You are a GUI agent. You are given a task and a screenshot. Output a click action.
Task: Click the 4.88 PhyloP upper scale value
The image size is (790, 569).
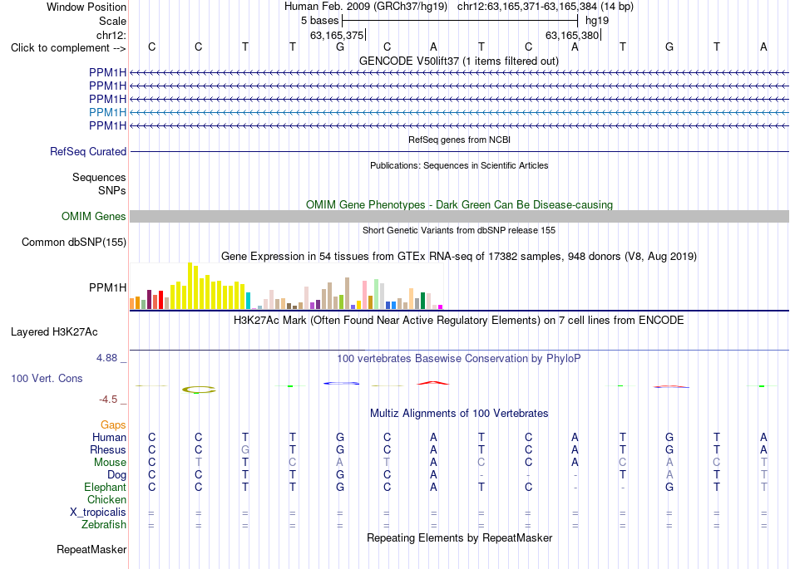pos(106,358)
